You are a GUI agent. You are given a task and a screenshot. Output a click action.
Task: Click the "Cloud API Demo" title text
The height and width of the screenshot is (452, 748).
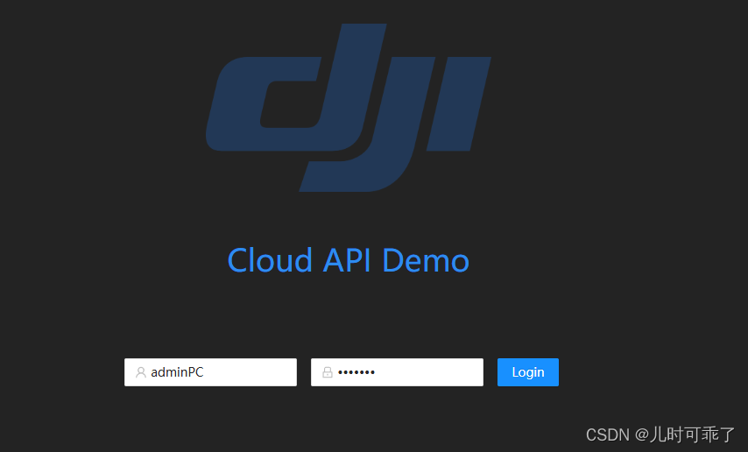[x=349, y=261]
